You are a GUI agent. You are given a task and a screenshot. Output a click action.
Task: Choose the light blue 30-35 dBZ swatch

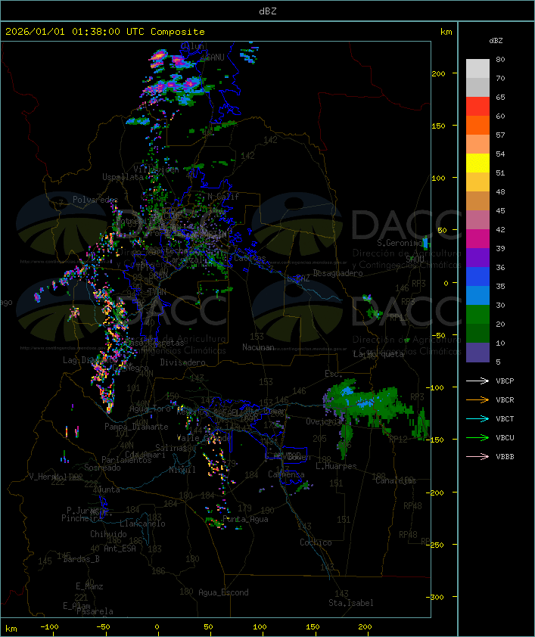477,295
